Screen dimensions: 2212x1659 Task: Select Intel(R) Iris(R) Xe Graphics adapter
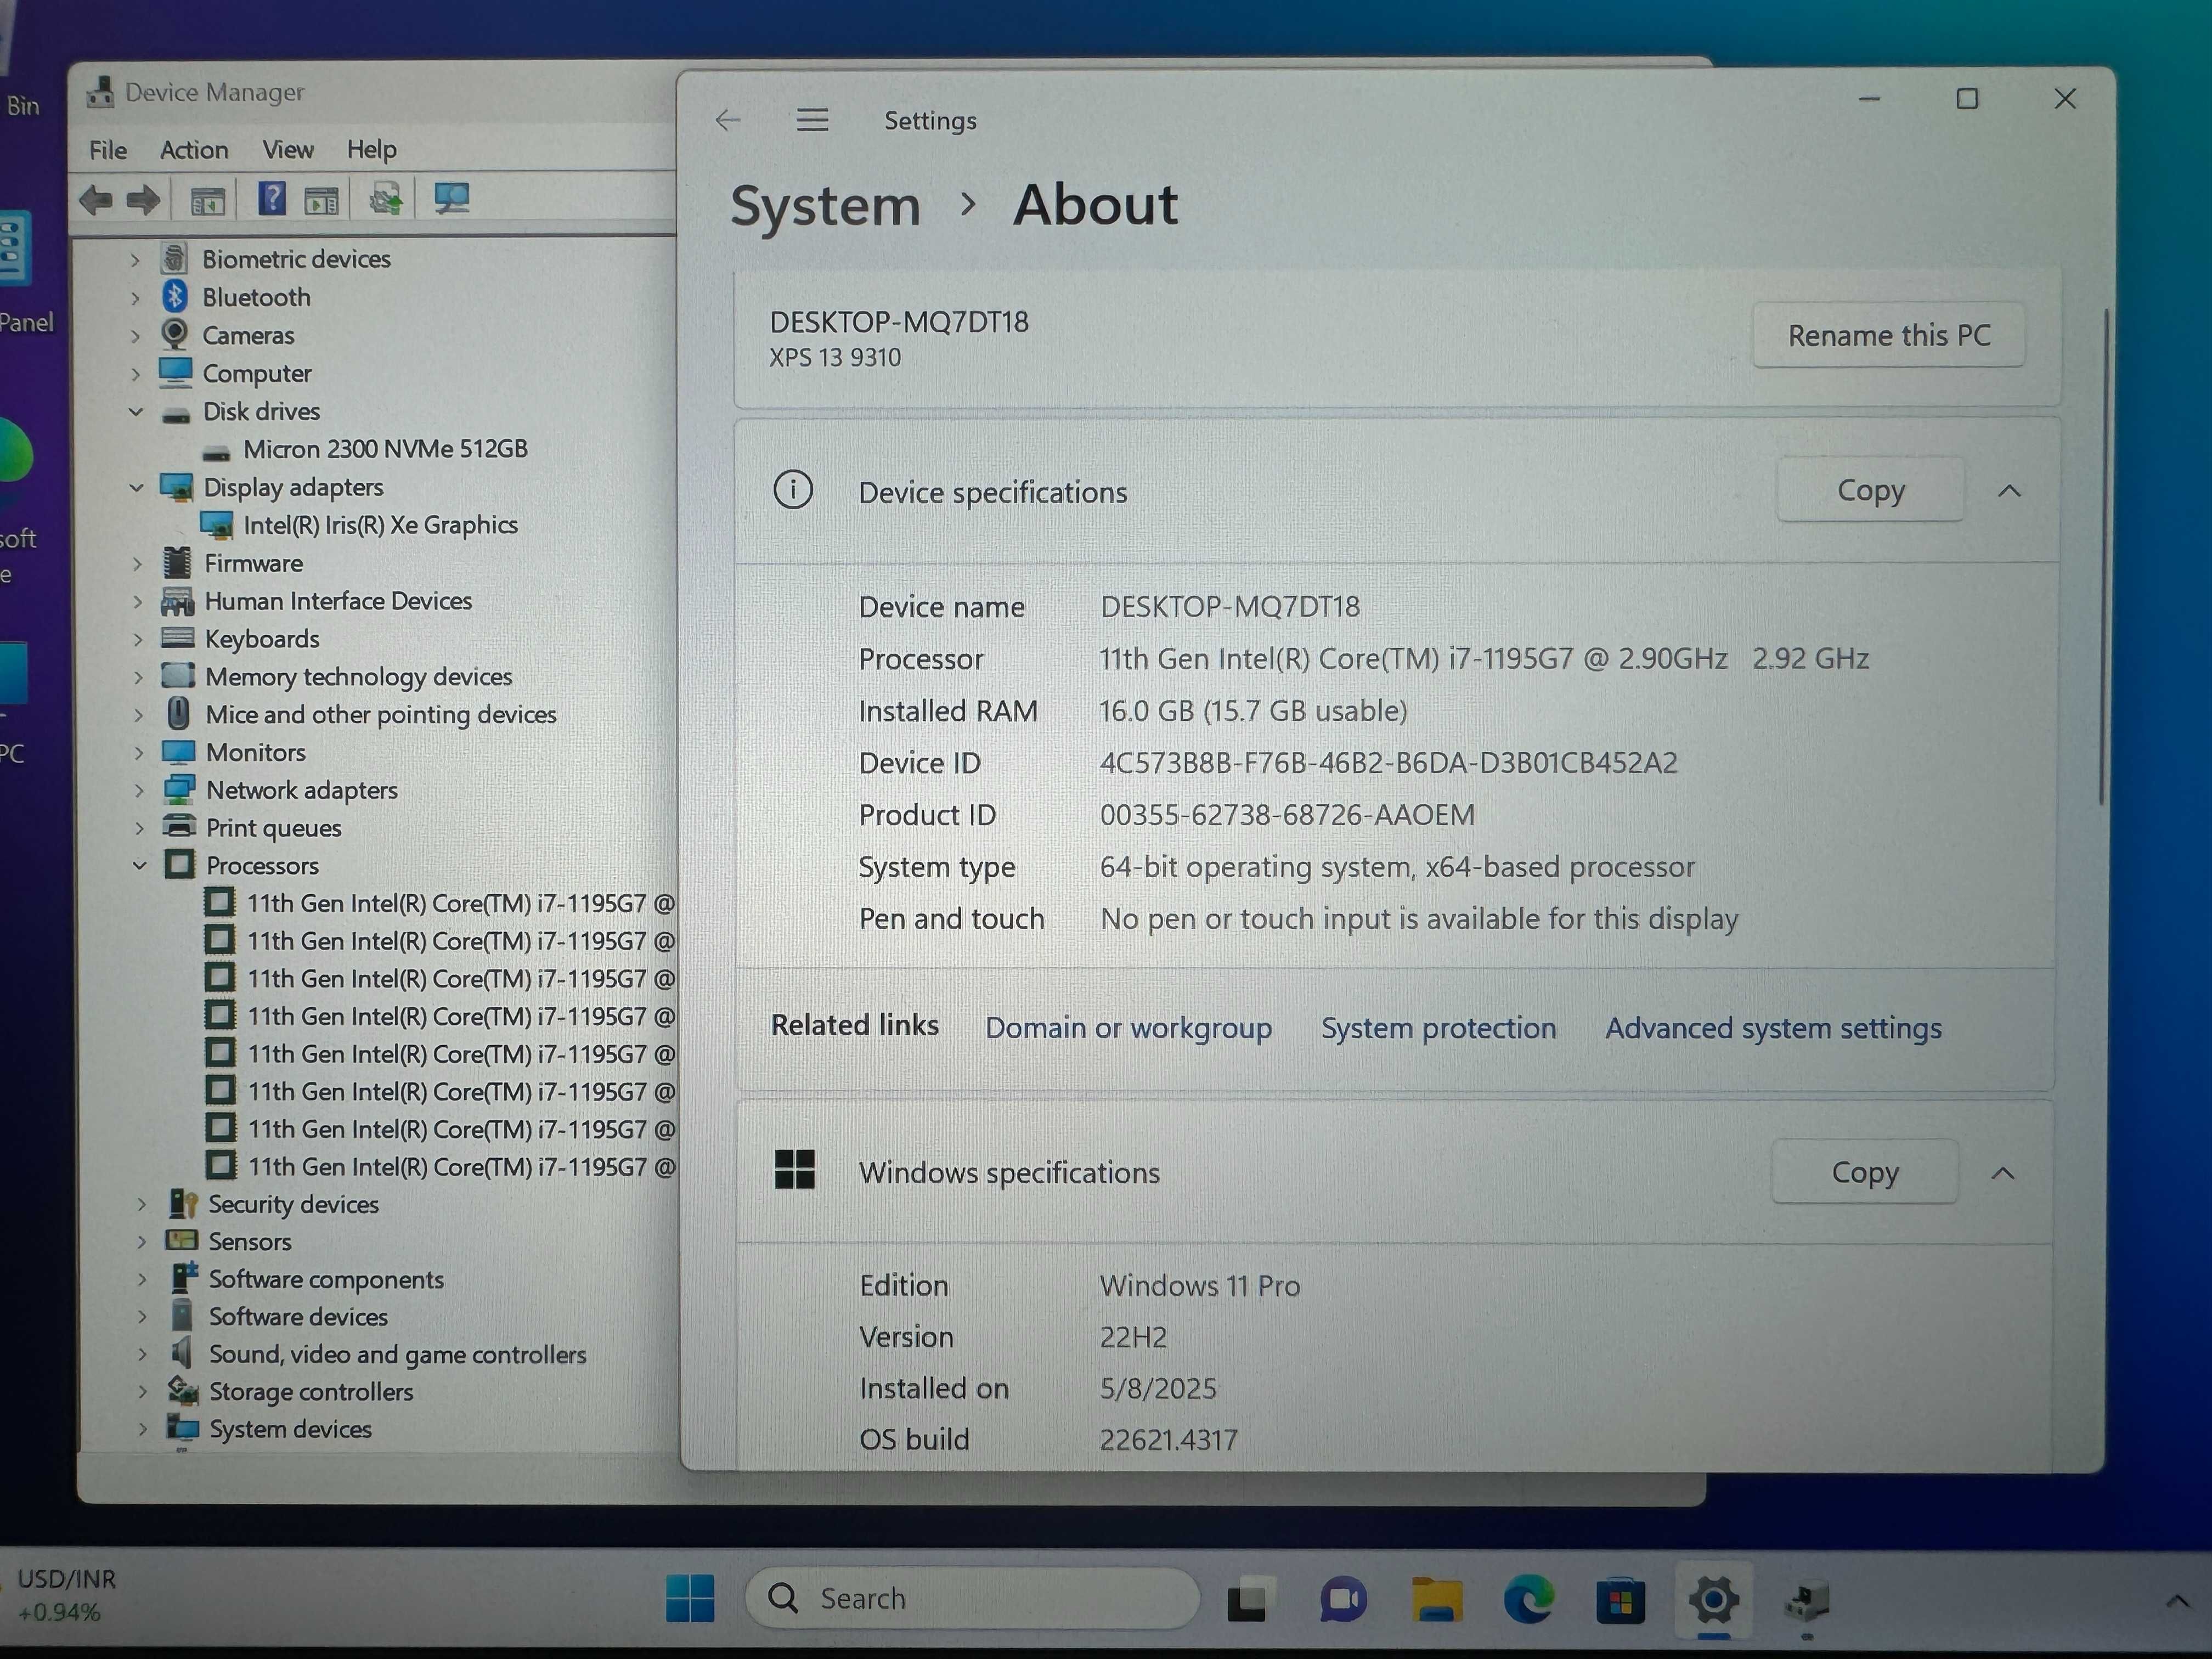380,525
